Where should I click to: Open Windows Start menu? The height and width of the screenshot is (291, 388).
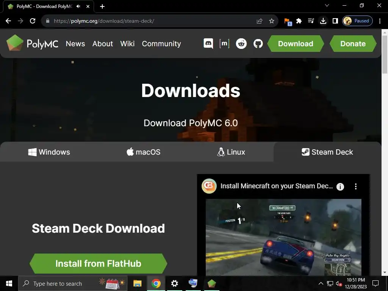pyautogui.click(x=9, y=283)
